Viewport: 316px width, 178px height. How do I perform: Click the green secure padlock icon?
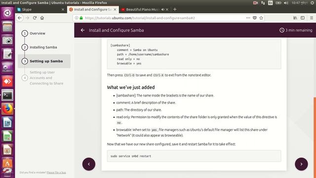coord(81,18)
